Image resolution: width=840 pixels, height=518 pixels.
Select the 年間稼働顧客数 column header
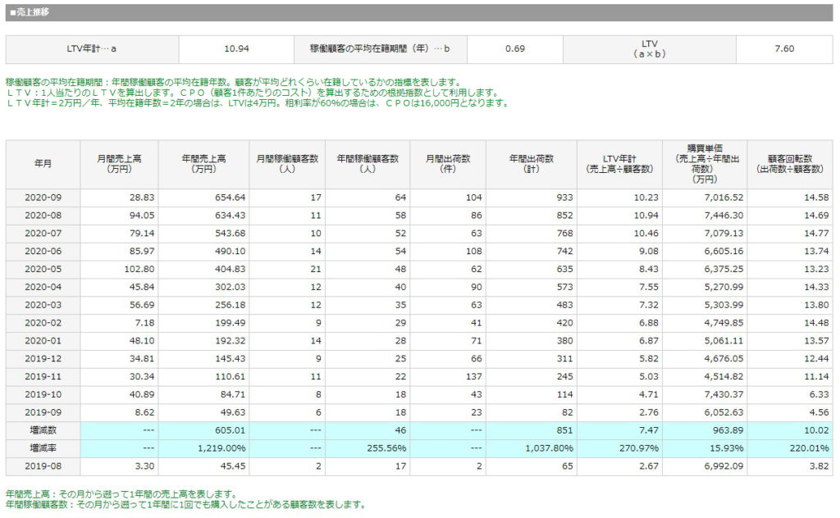click(x=365, y=164)
